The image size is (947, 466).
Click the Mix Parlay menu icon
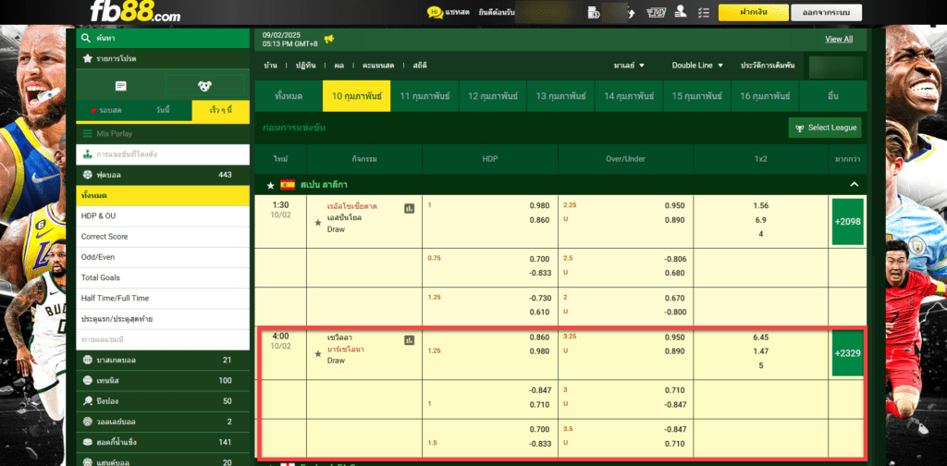tap(87, 133)
